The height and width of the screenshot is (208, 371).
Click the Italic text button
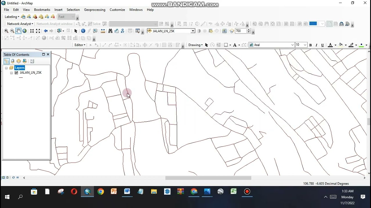pyautogui.click(x=316, y=45)
